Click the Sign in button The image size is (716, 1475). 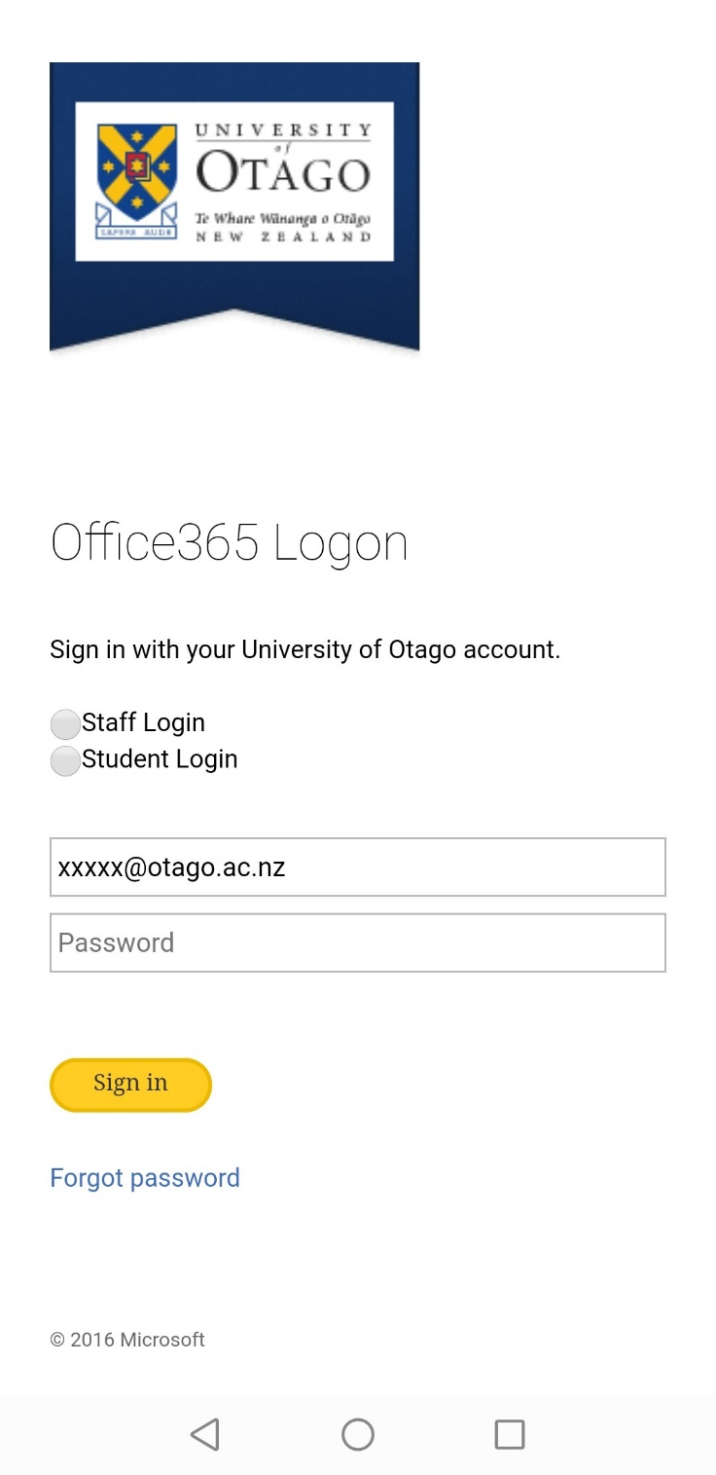pos(130,1085)
